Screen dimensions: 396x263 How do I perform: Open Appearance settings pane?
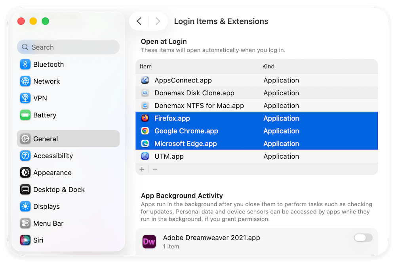pyautogui.click(x=68, y=173)
